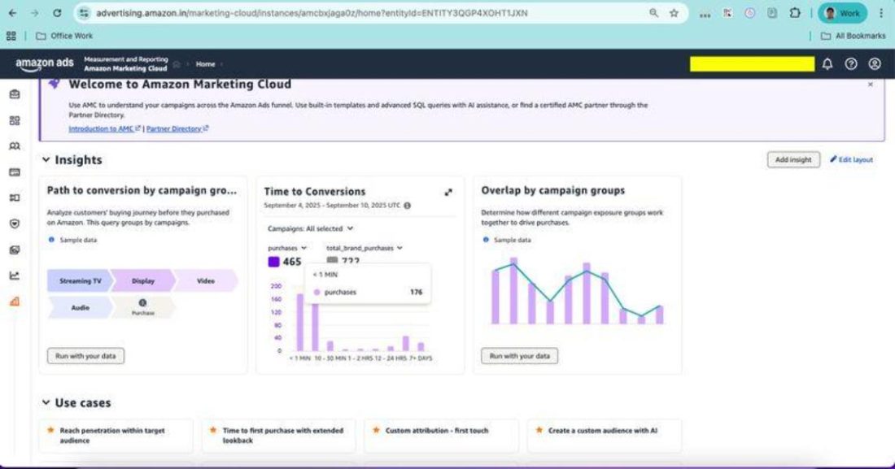
Task: Open the total_brand_purchases metric dropdown
Action: (x=365, y=248)
